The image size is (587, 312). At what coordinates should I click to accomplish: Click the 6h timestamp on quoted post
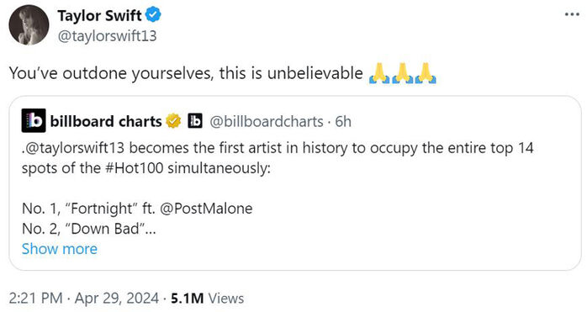click(343, 121)
